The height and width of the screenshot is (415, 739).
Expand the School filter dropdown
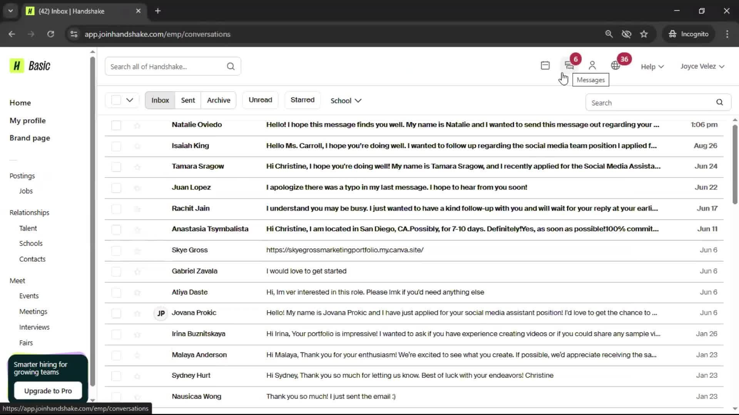coord(346,101)
